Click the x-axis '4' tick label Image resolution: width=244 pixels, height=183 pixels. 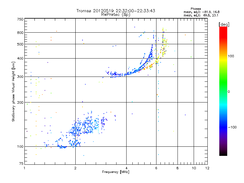127,168
